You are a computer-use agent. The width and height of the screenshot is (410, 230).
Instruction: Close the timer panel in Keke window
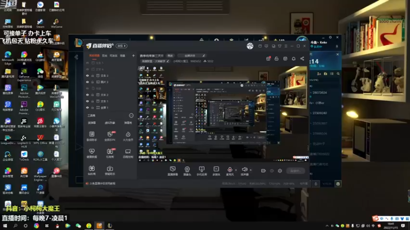tap(338, 54)
